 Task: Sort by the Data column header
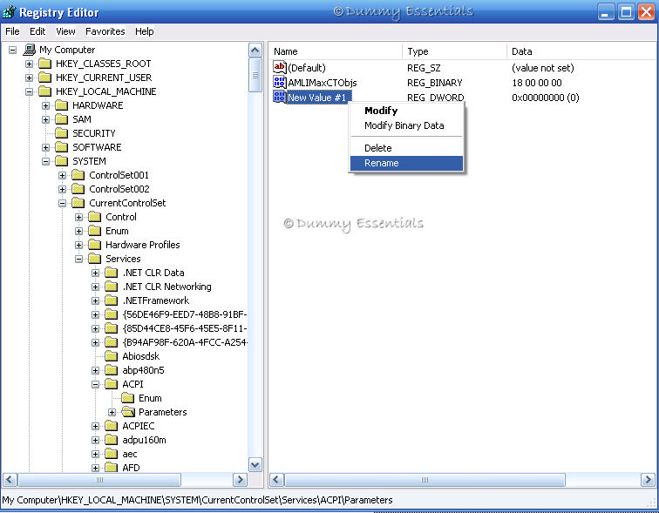(x=582, y=51)
